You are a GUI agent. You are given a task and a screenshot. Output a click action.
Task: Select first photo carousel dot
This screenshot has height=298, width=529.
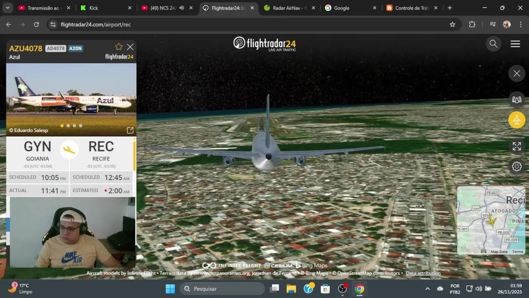pos(62,125)
